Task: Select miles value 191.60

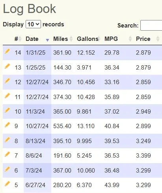Action: click(x=62, y=156)
